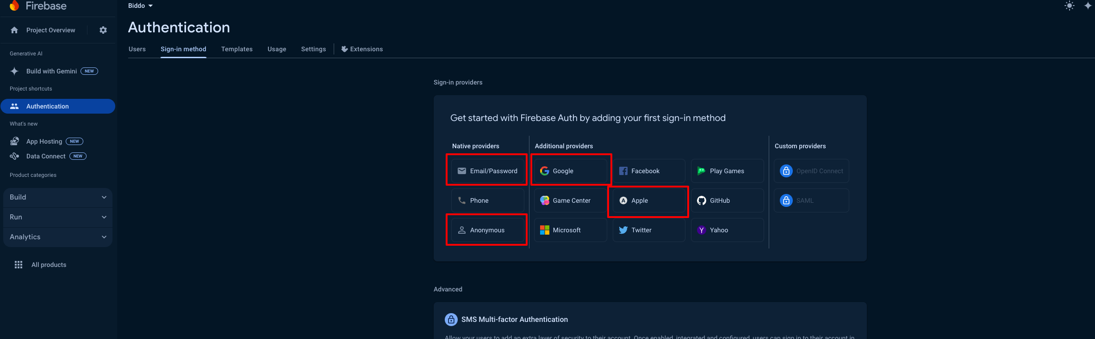The image size is (1095, 339).
Task: Click the SMS Multi-factor Authentication heading
Action: coord(515,320)
